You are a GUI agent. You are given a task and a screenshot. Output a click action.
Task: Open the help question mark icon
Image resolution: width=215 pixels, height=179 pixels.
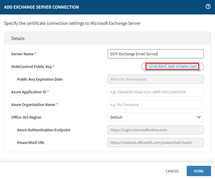[x=208, y=7]
